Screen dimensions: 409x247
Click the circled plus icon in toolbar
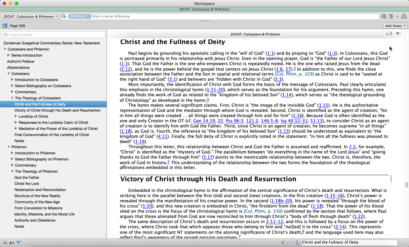click(x=397, y=17)
